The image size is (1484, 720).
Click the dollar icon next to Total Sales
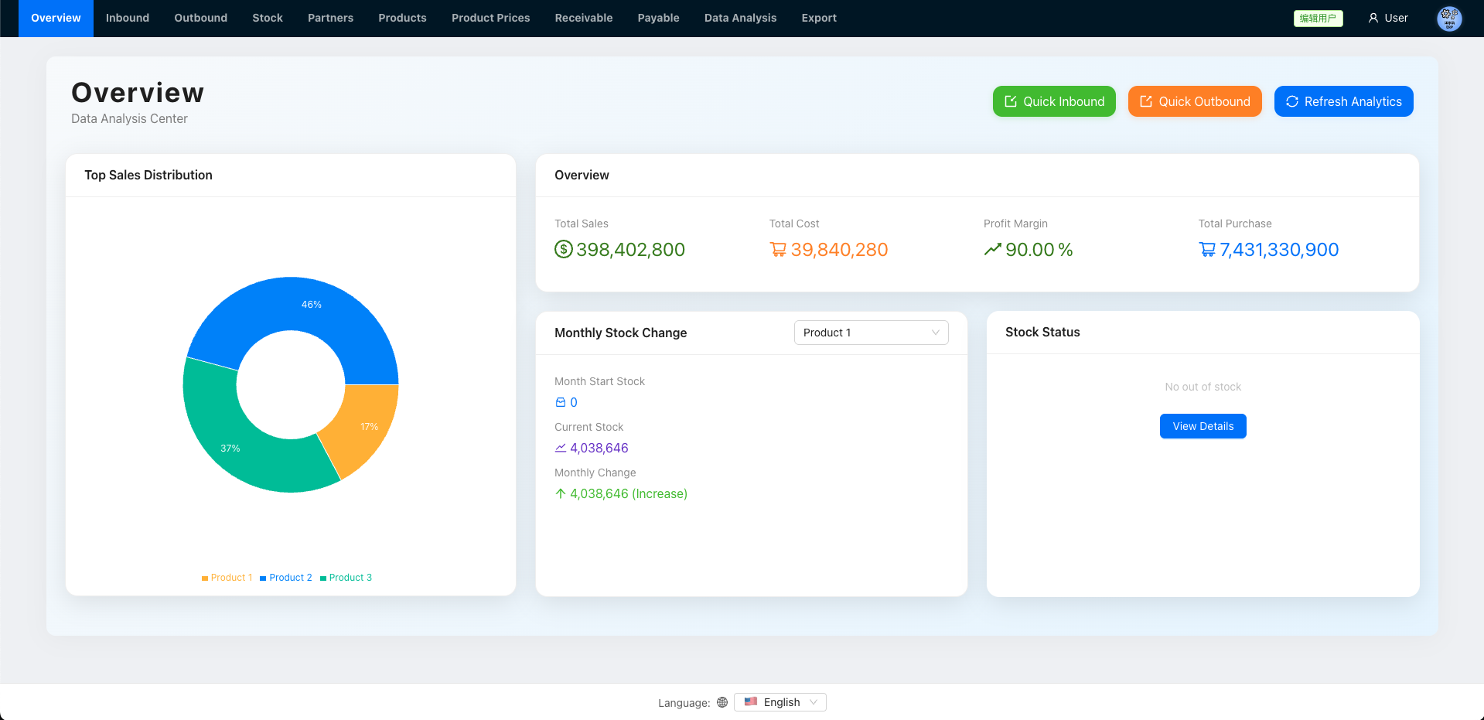[564, 250]
